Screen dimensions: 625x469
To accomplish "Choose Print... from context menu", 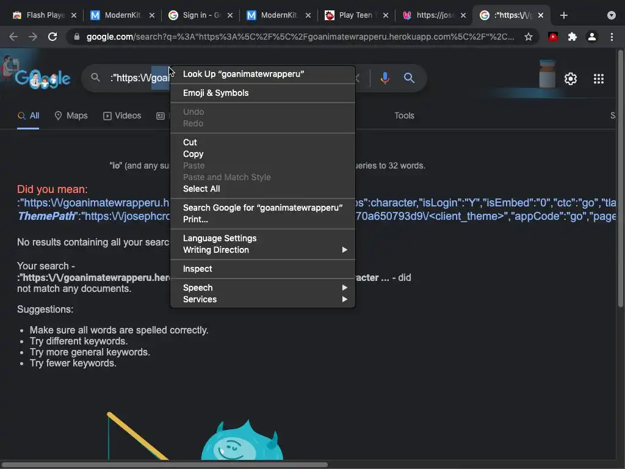I will (x=262, y=219).
